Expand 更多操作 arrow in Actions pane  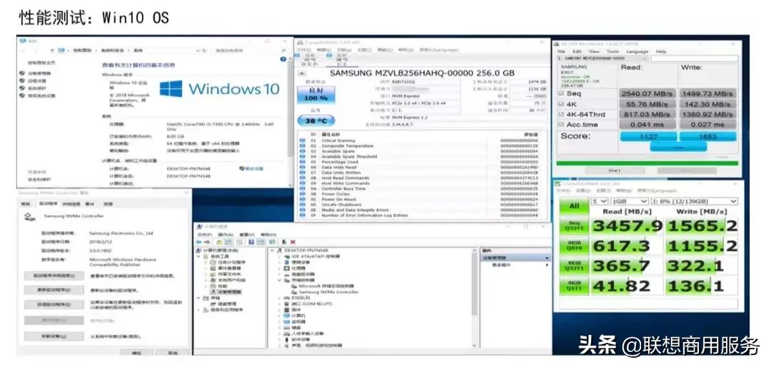(x=548, y=265)
